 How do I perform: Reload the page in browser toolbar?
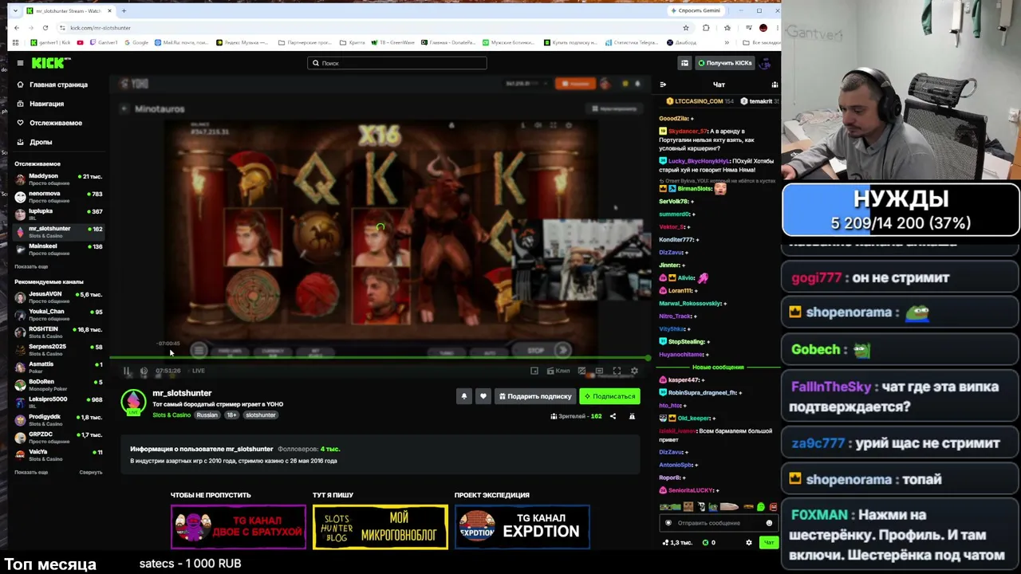pyautogui.click(x=45, y=28)
